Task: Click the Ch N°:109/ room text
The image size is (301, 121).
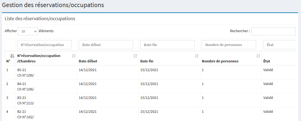Action: pyautogui.click(x=26, y=75)
